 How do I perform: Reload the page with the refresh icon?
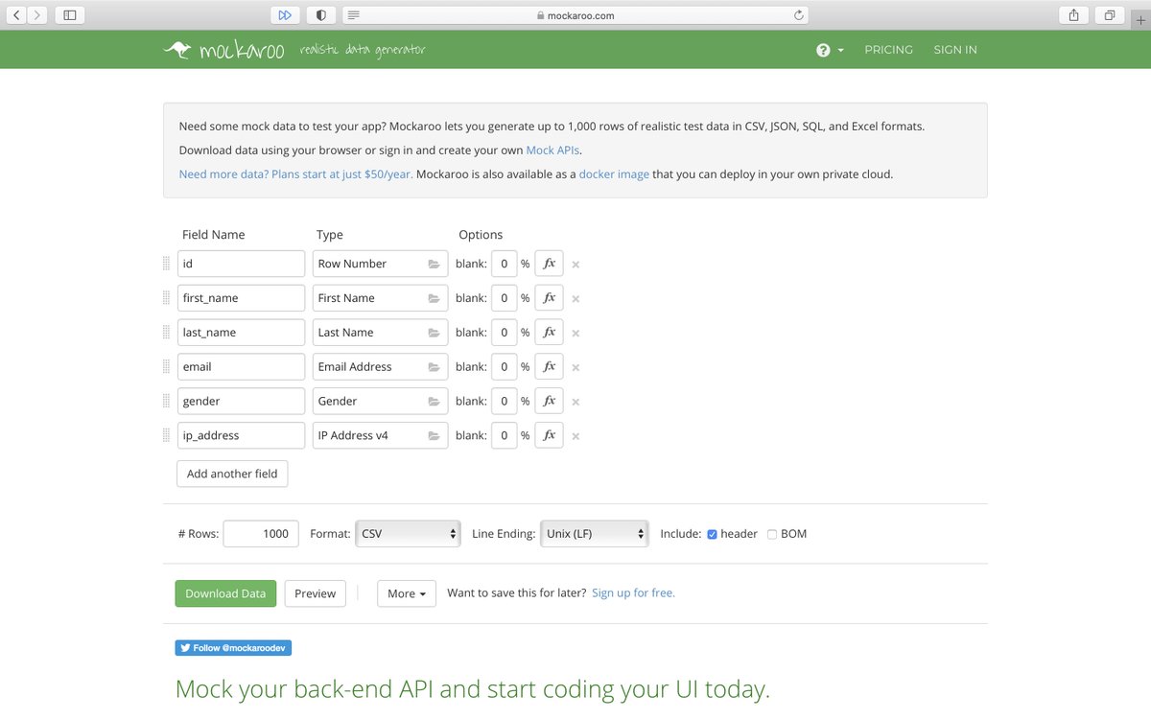tap(798, 15)
